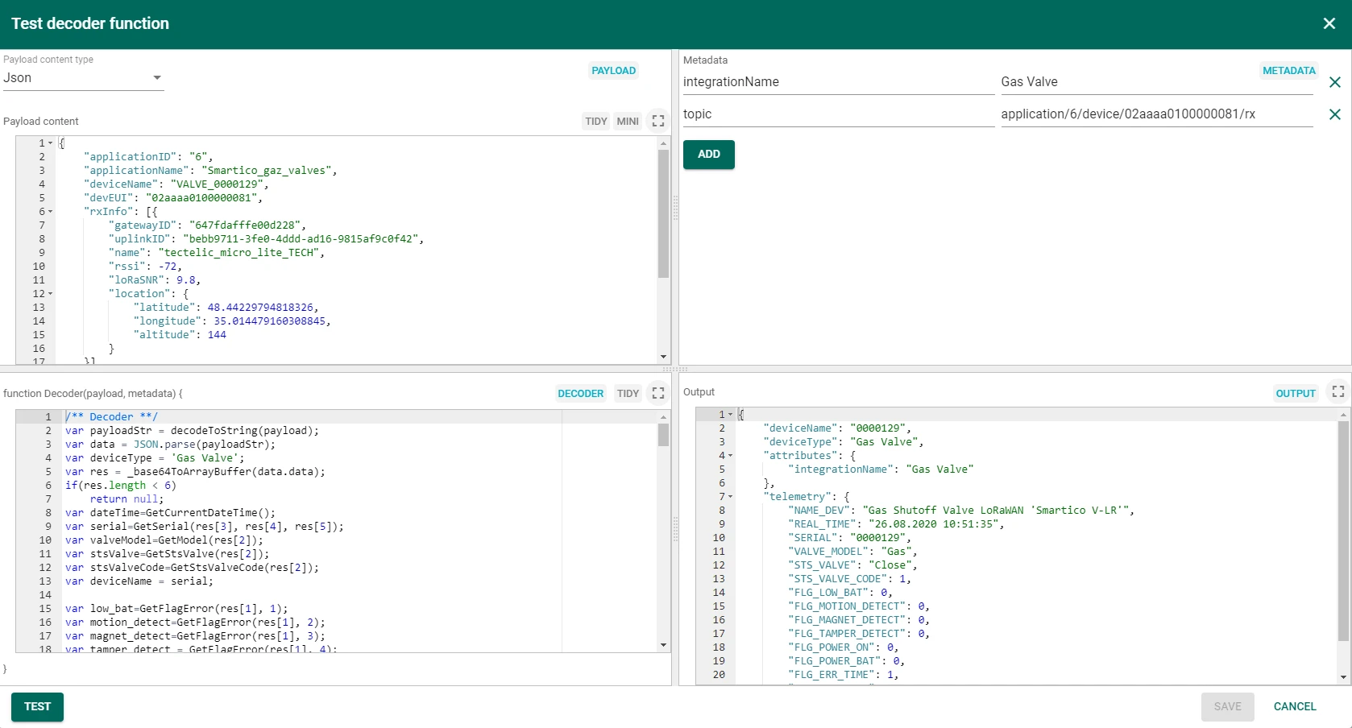
Task: Click the "FLG_LOW_BAT": 0 output line
Action: 840,593
